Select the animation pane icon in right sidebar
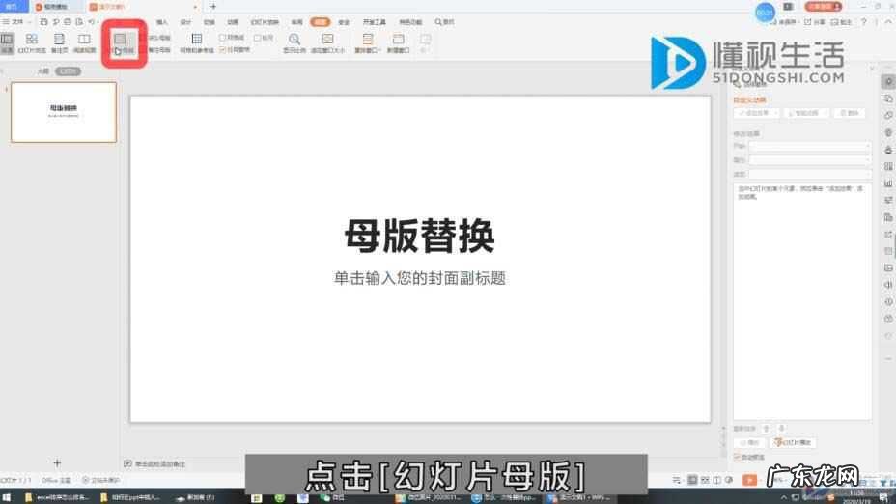Screen dimensions: 896x504 [x=888, y=82]
